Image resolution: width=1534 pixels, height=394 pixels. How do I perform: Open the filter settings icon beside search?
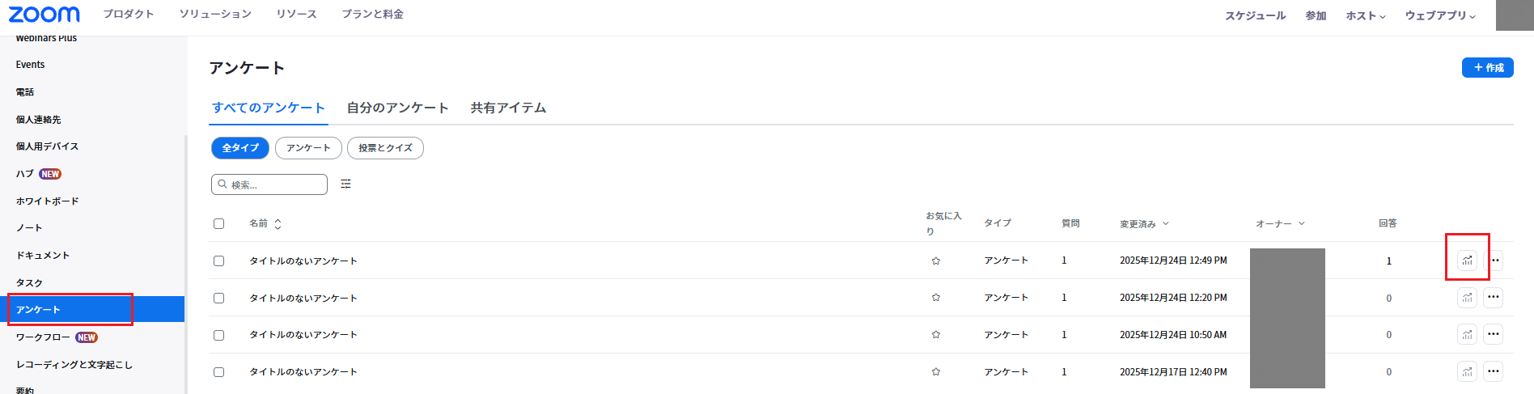(x=345, y=184)
